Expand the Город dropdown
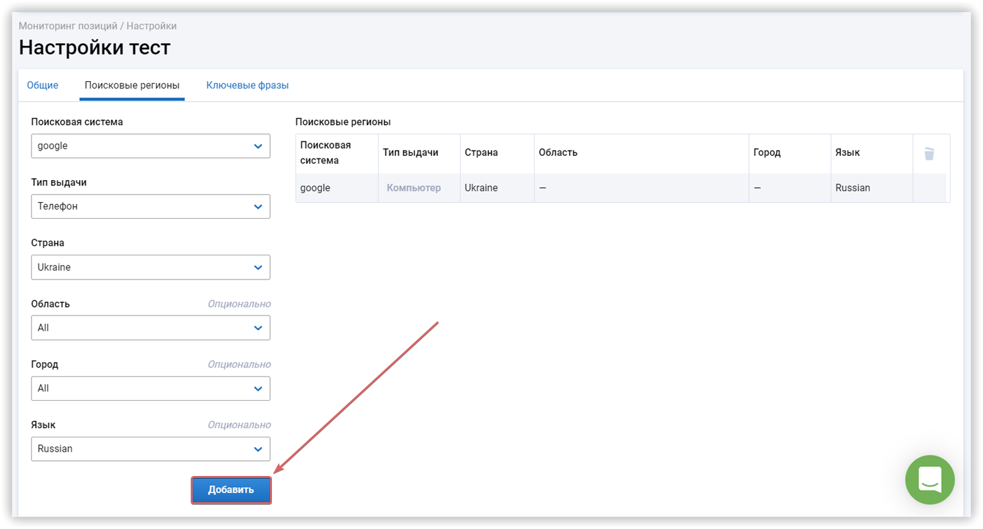983x529 pixels. click(x=151, y=388)
